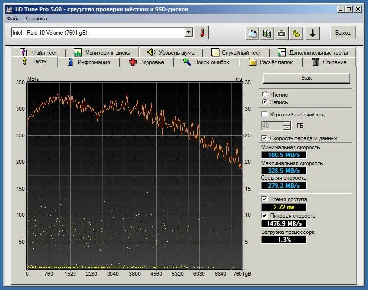Uncheck the Время доступа checkbox
Image resolution: width=368 pixels, height=290 pixels.
pyautogui.click(x=265, y=199)
